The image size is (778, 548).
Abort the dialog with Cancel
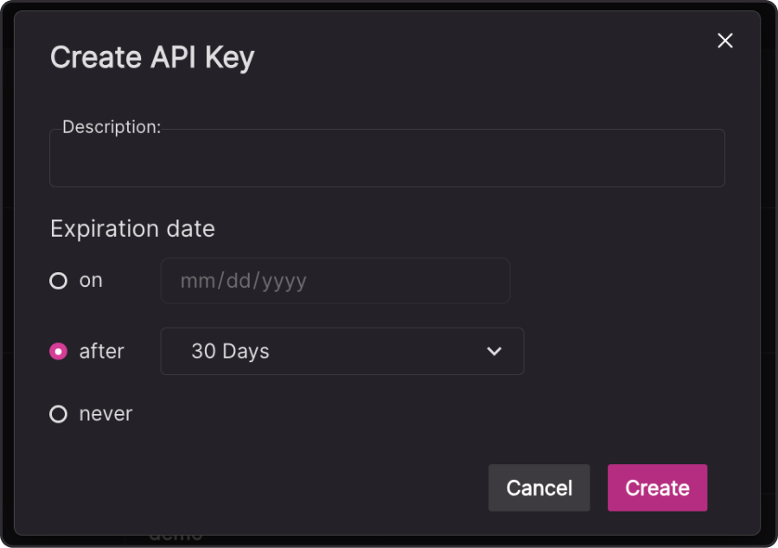pos(539,487)
